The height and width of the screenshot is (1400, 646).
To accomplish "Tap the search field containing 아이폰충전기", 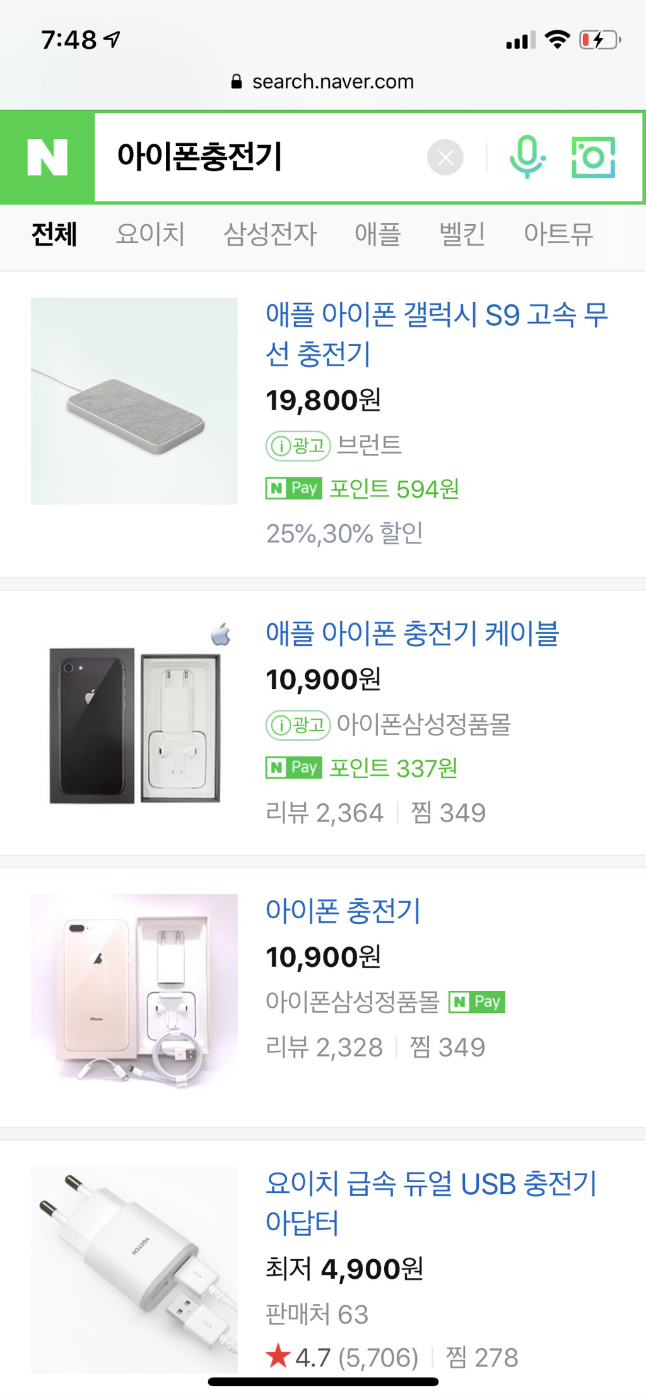I will [x=252, y=157].
